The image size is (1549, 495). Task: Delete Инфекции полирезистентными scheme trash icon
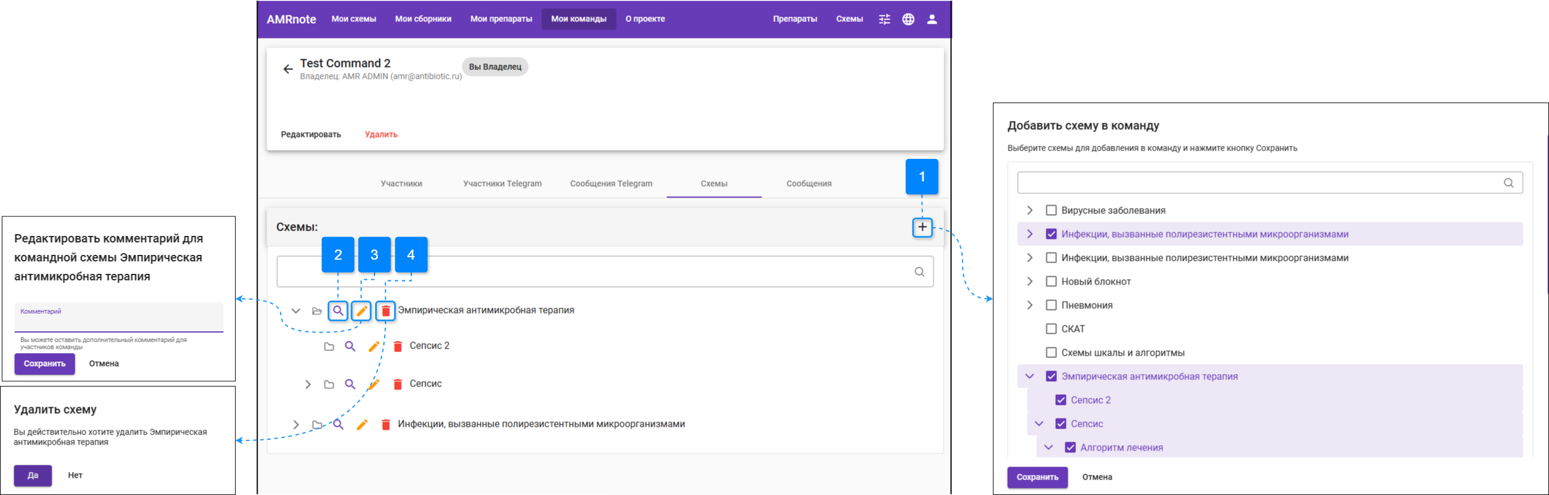click(385, 424)
